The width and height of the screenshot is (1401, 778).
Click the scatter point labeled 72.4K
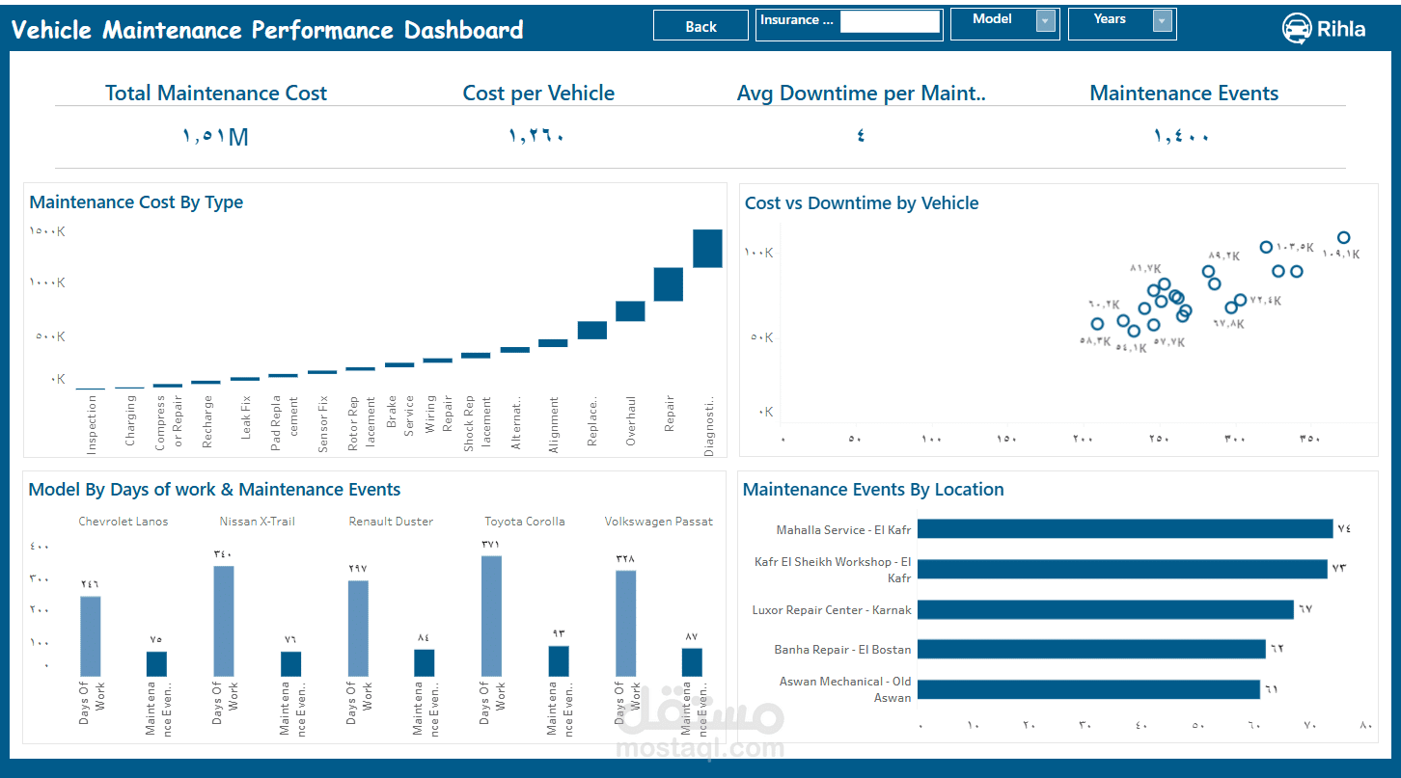(x=1240, y=301)
